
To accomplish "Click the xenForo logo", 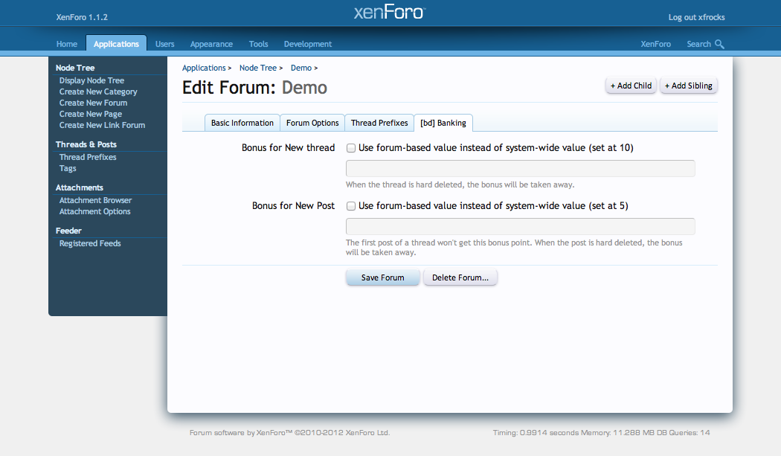I will (x=390, y=12).
